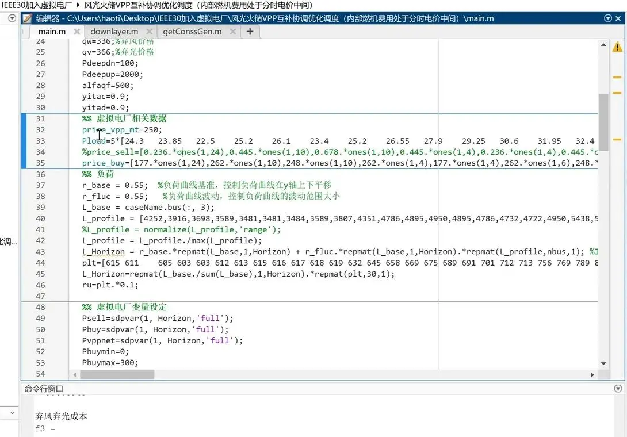
Task: Open the getConssGen.m tab
Action: click(192, 32)
